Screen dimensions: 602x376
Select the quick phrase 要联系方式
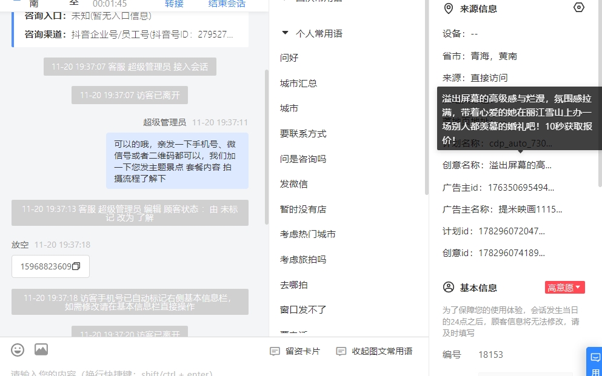tap(303, 133)
